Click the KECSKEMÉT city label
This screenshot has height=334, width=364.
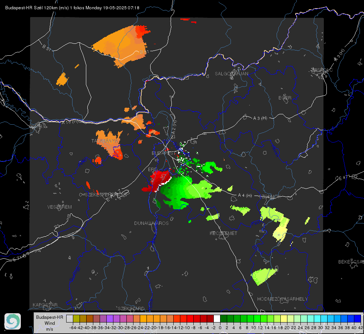coord(223,233)
